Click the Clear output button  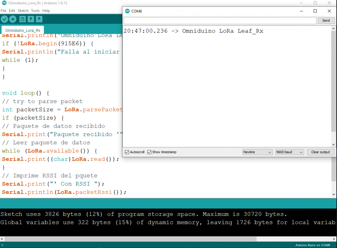[x=321, y=152]
